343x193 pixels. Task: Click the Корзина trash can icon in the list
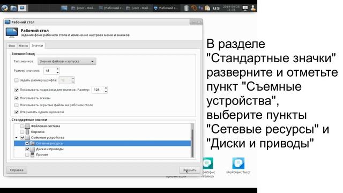click(x=27, y=132)
